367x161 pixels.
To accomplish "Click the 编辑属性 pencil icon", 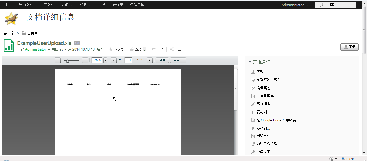I will point(253,88).
